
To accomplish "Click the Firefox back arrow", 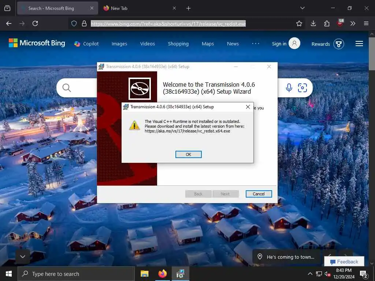I will (x=9, y=23).
